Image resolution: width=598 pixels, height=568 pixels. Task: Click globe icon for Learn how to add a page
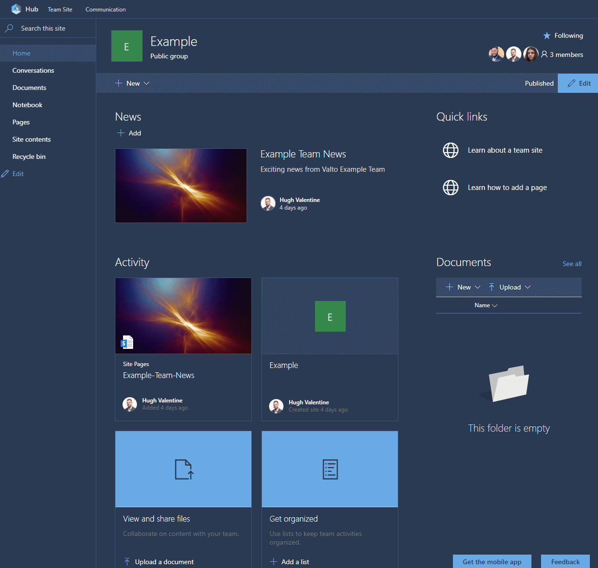point(451,188)
